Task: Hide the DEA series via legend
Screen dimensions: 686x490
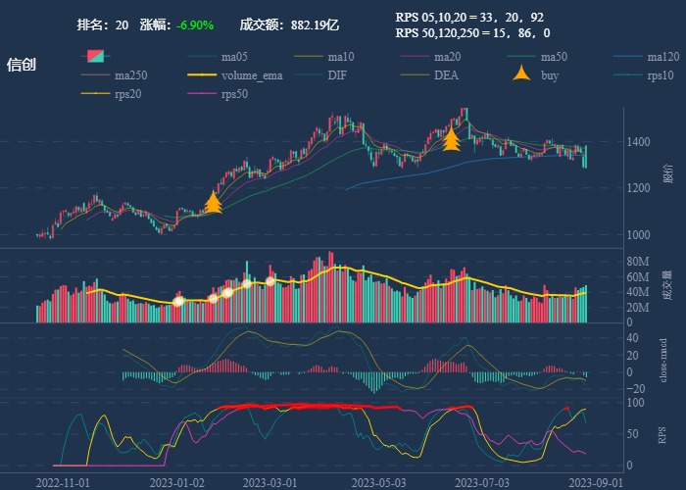Action: 446,75
